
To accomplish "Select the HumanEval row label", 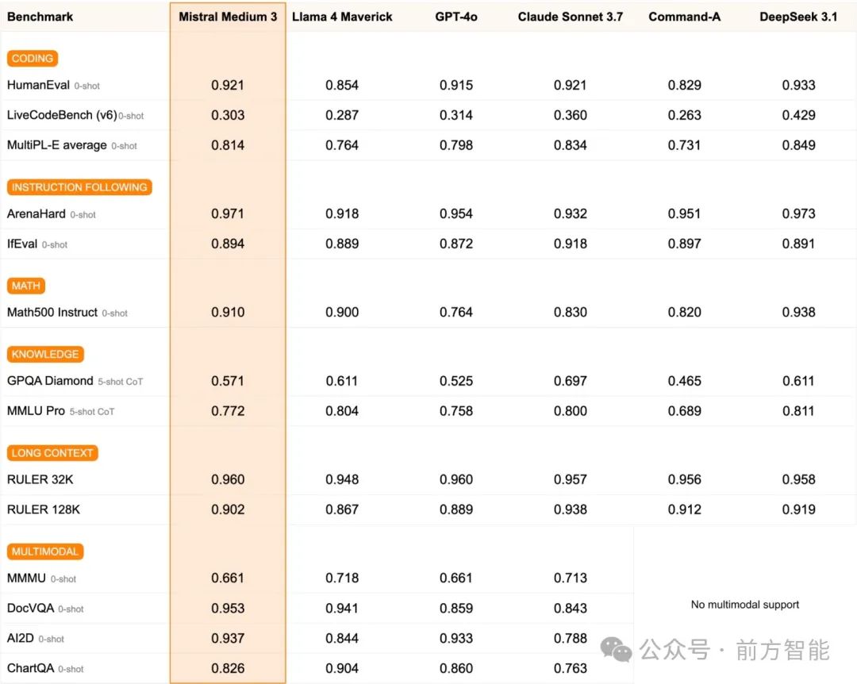I will (38, 85).
